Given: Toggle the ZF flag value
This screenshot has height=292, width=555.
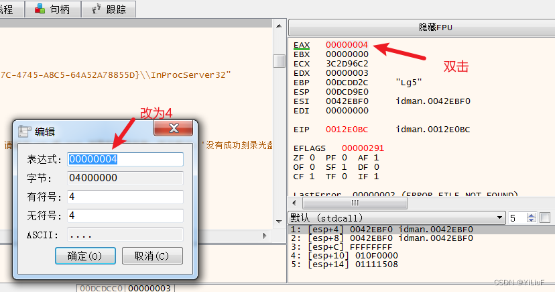Looking at the screenshot, I should (312, 158).
